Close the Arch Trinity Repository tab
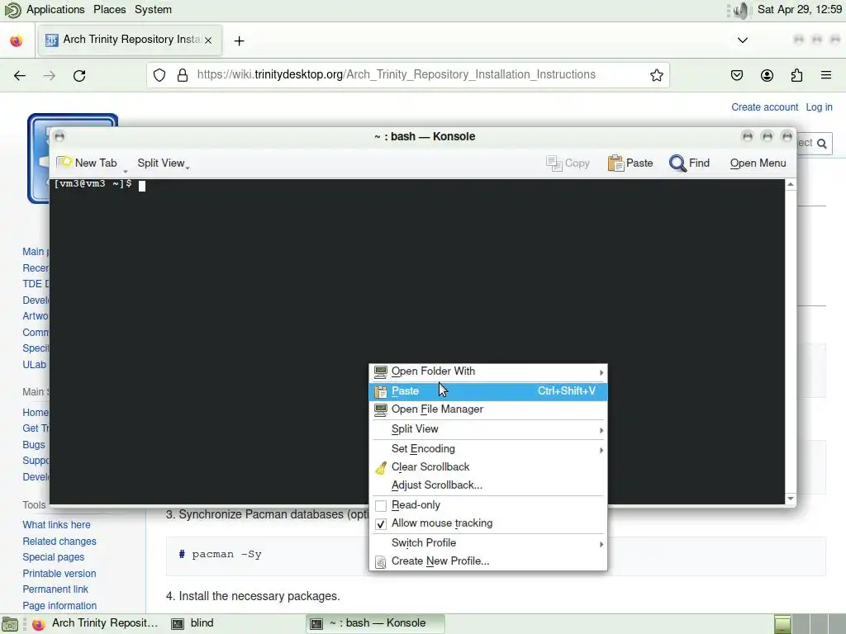 (208, 40)
